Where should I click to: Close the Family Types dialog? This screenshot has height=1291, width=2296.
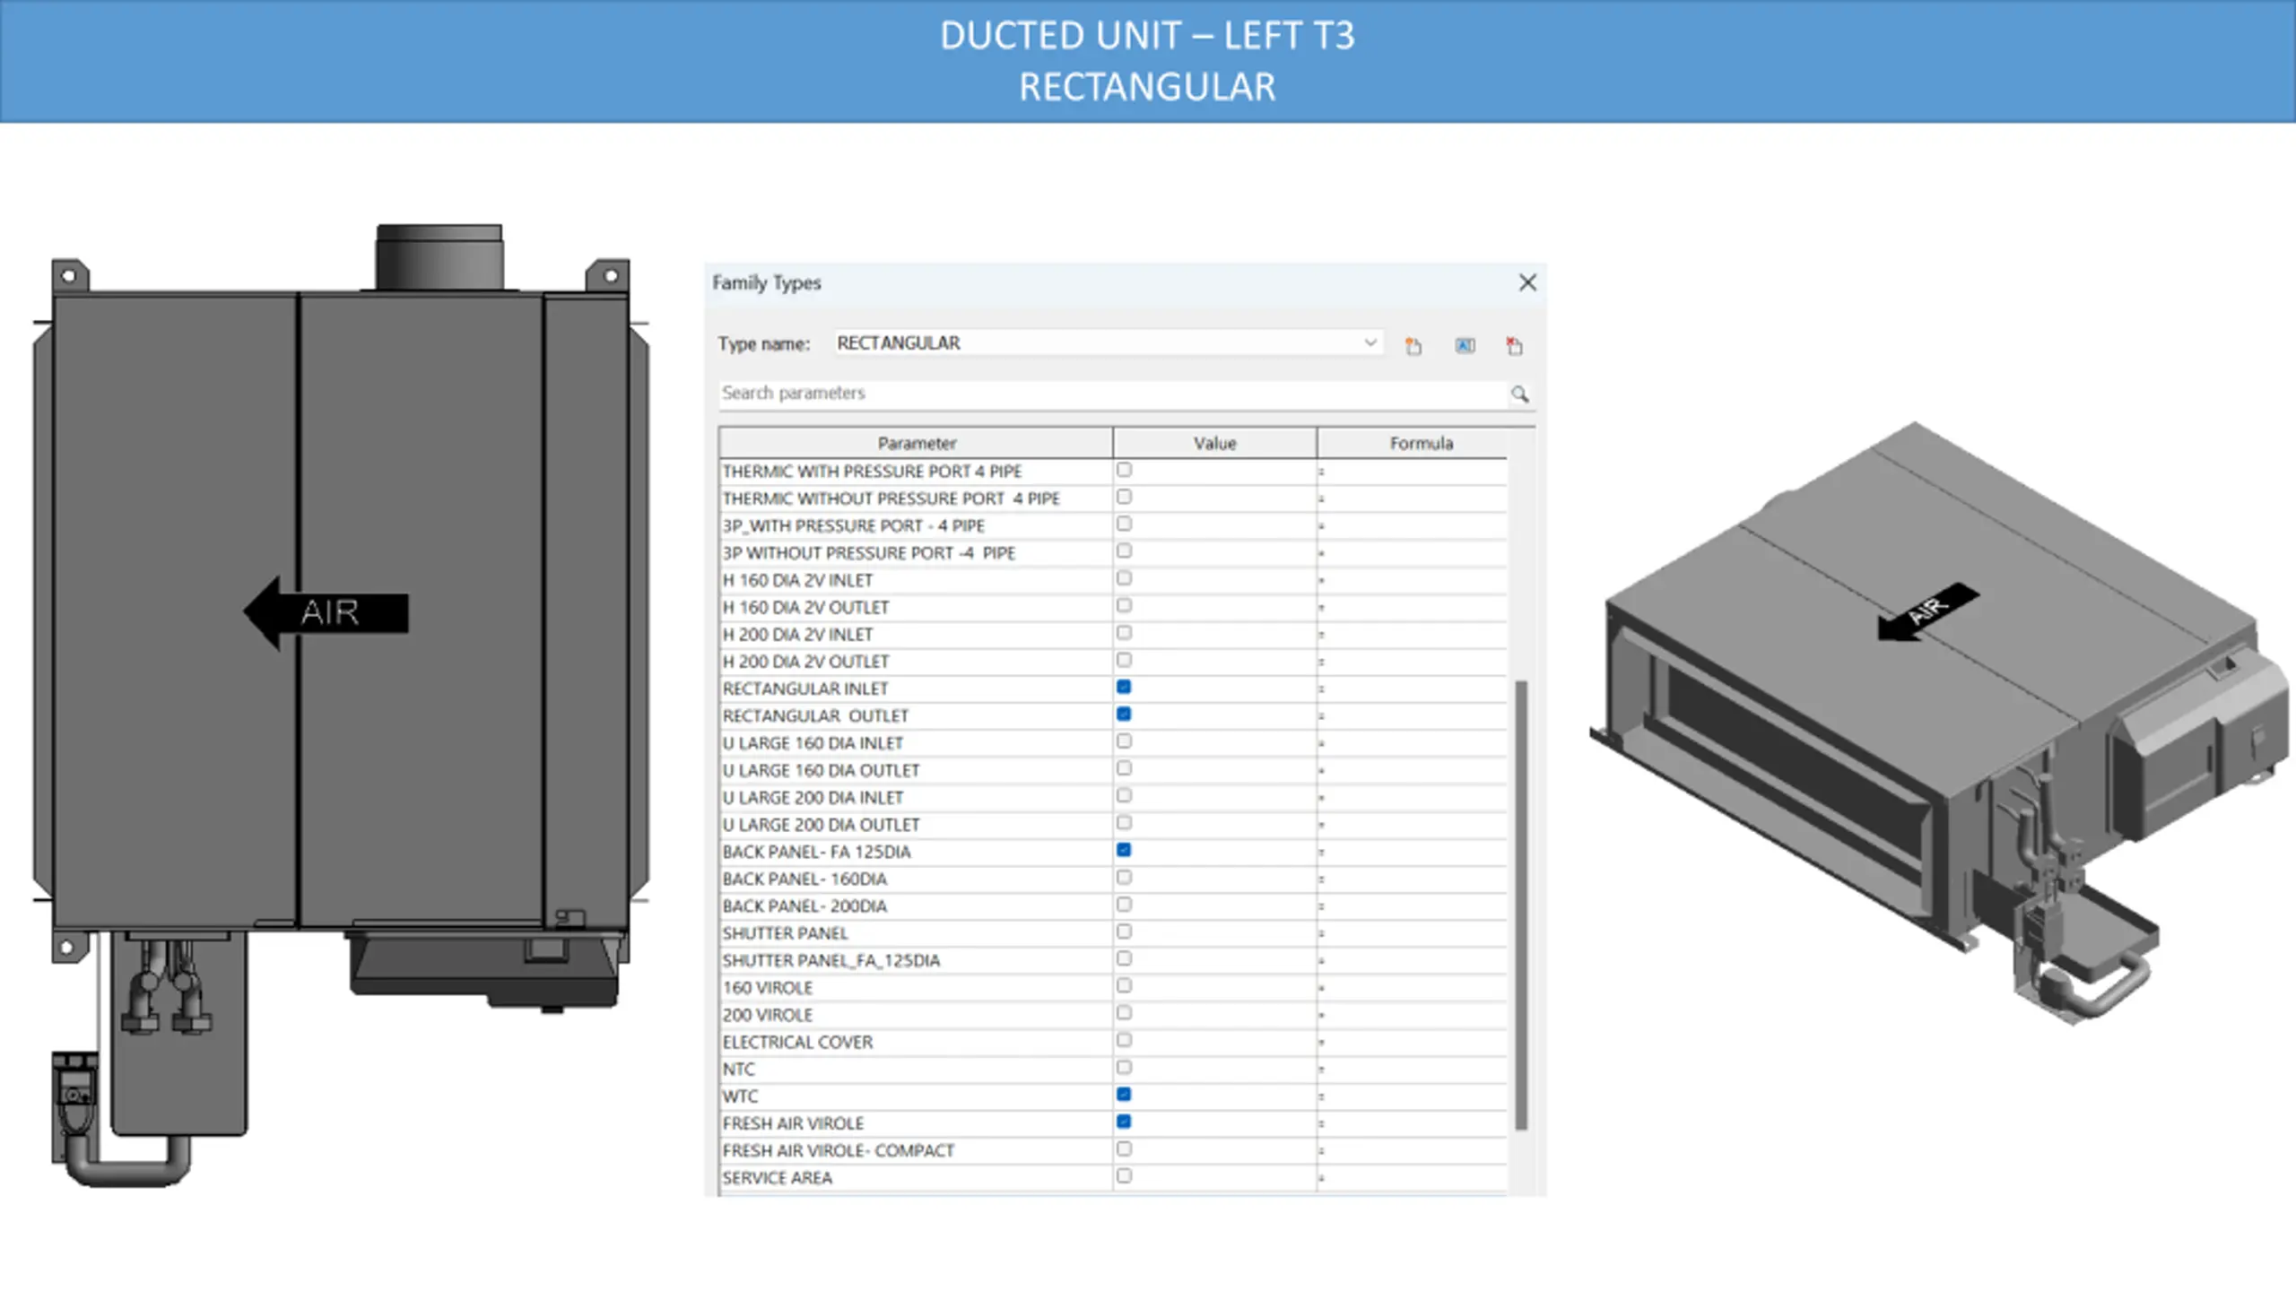[1527, 282]
